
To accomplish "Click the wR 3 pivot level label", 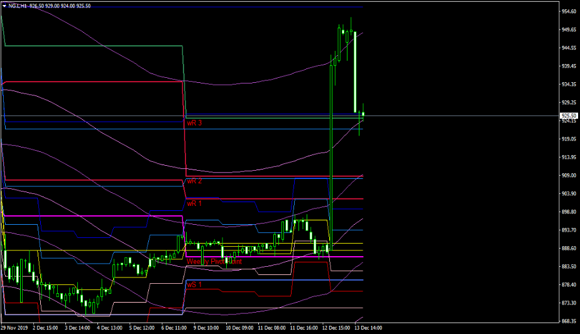I will coord(194,124).
